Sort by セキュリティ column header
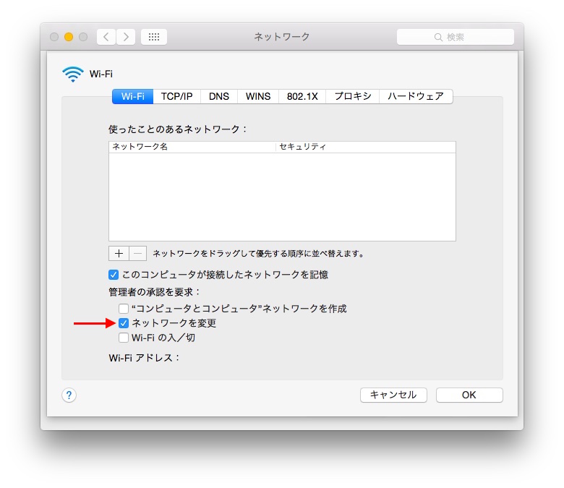Viewport: 564px width, 488px height. [366, 147]
